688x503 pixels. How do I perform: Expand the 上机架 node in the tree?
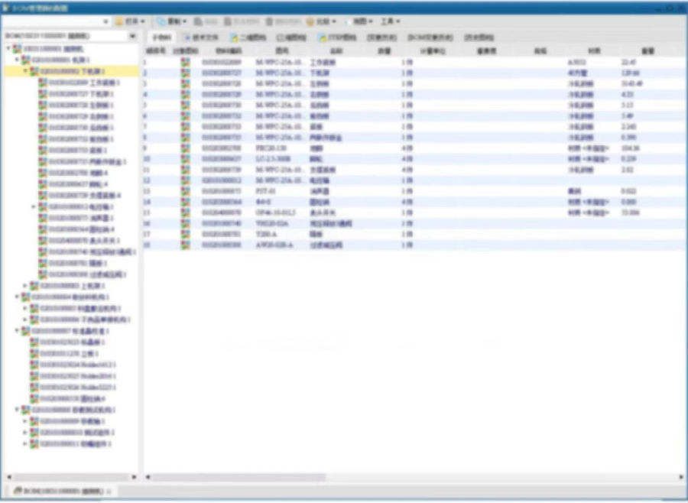pos(25,286)
